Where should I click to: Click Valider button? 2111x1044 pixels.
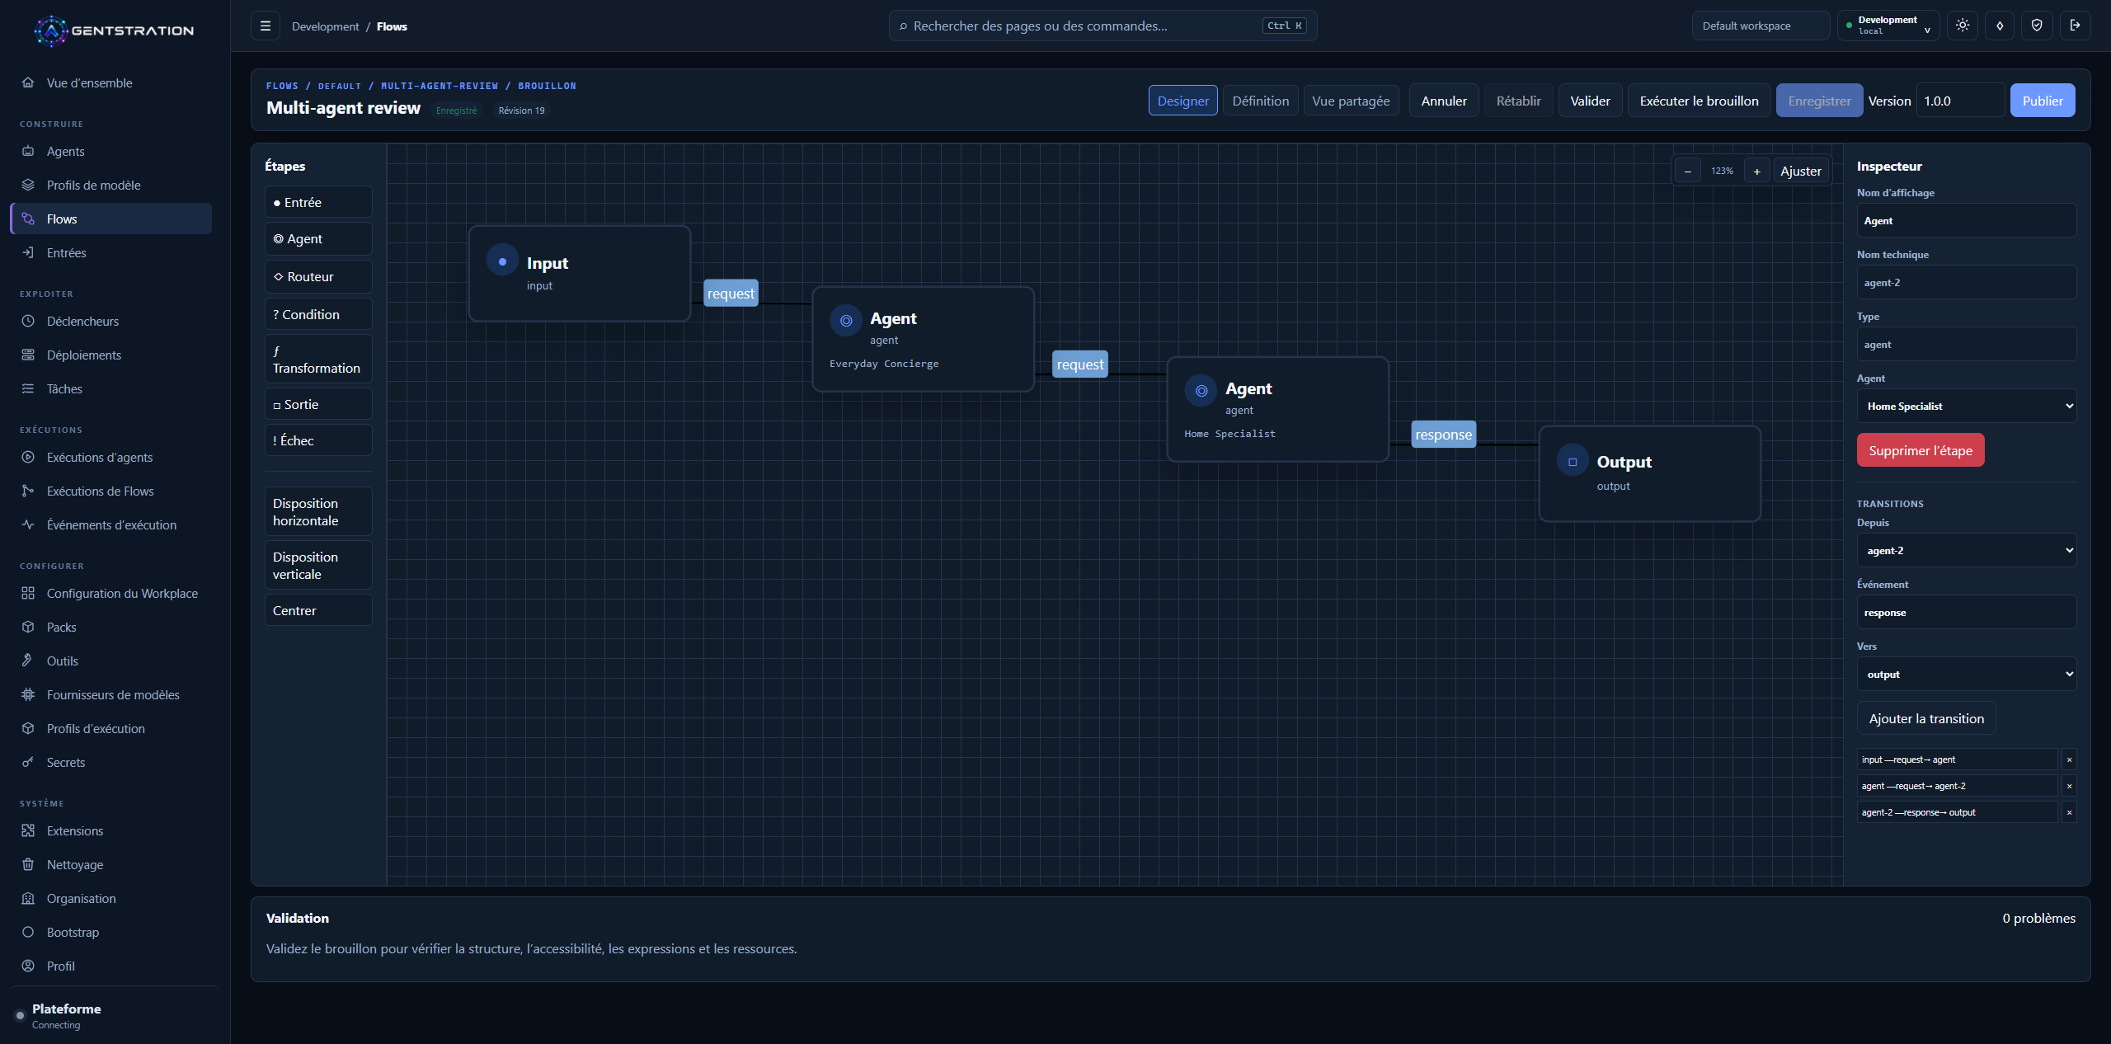tap(1590, 101)
